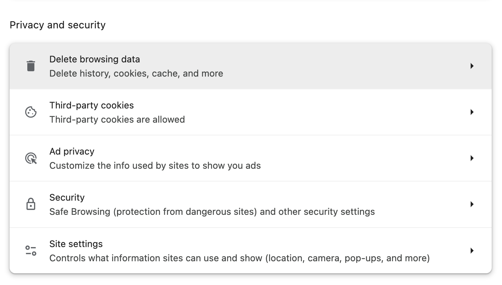Screen dimensions: 502x285
Task: Click the Safe Browsing description text
Action: click(212, 212)
